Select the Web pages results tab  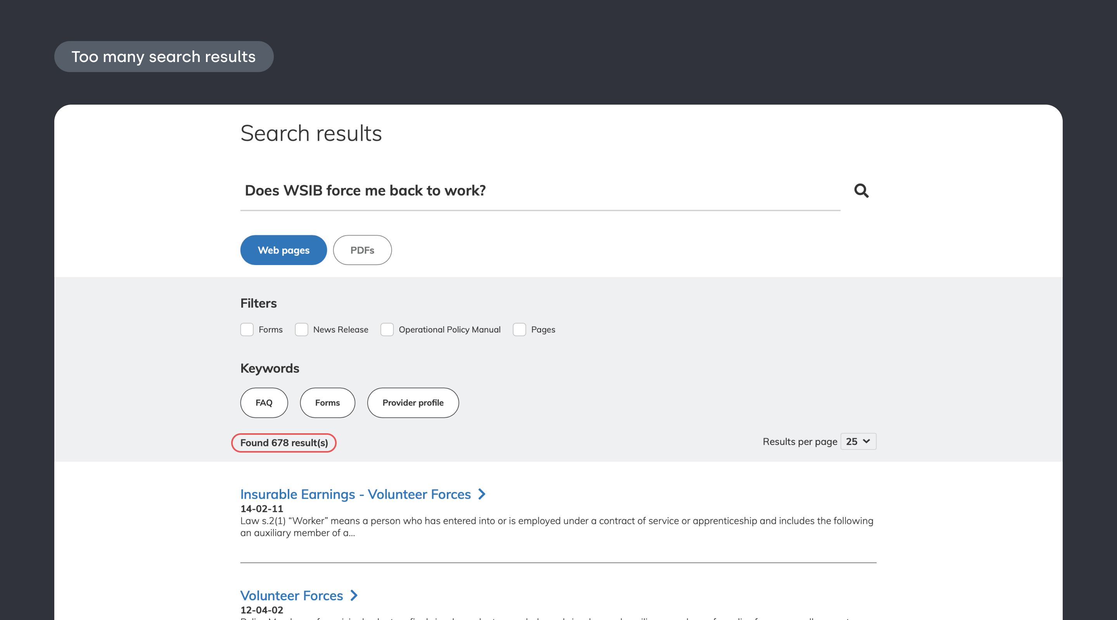283,250
